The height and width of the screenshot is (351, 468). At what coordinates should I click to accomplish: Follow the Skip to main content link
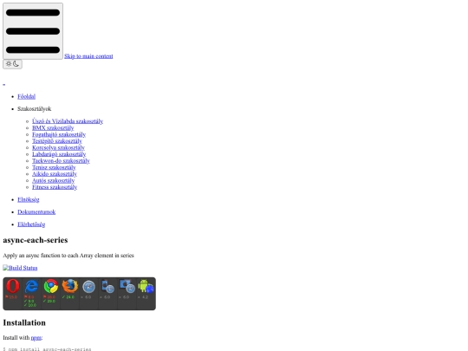pyautogui.click(x=88, y=56)
